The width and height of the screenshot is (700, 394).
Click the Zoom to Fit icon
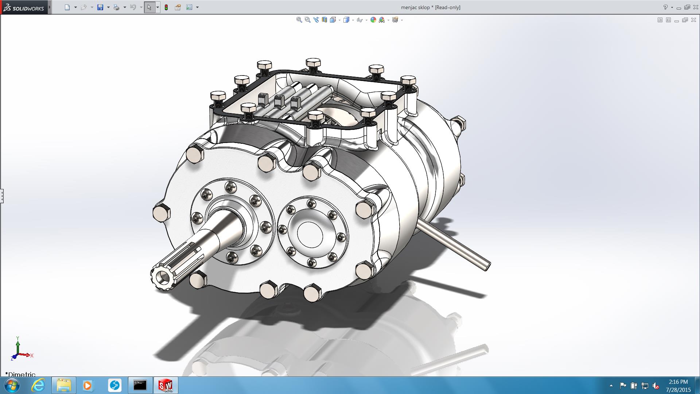point(299,20)
